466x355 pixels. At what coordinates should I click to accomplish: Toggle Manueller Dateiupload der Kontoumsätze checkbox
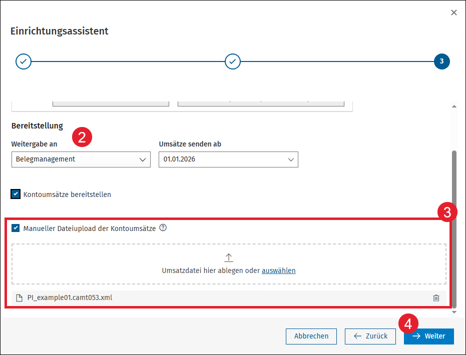click(16, 228)
